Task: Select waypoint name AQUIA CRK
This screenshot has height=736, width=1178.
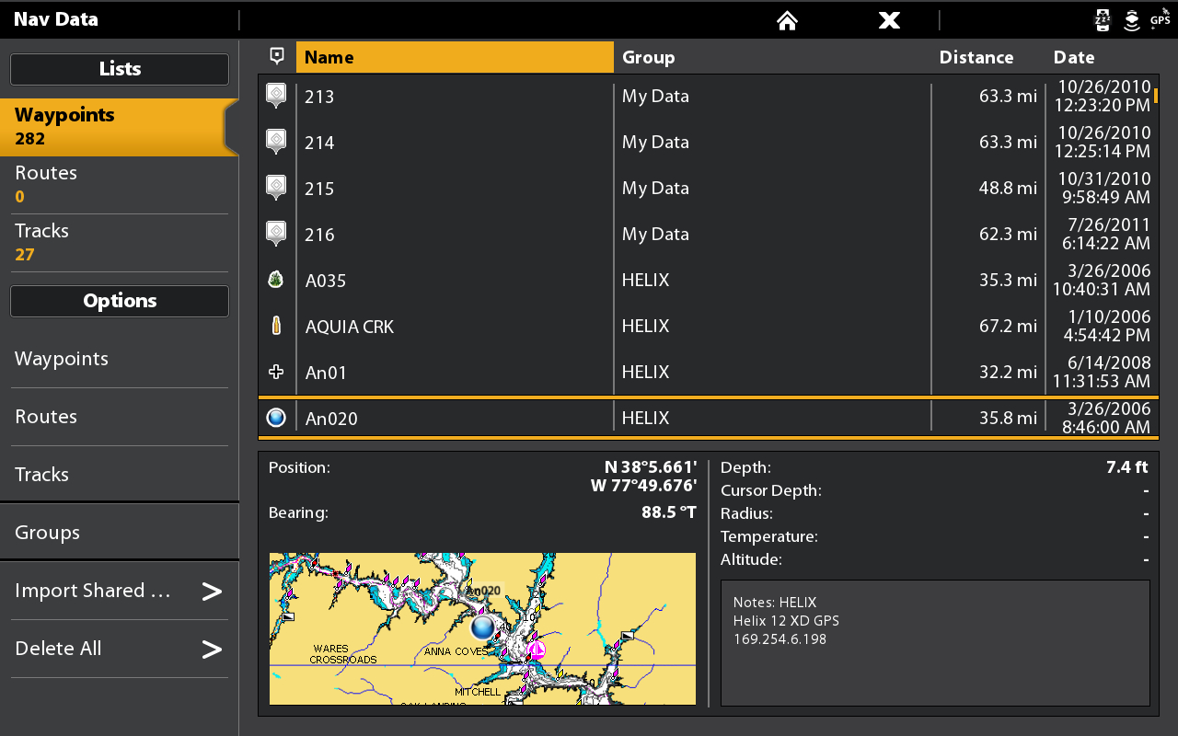Action: tap(350, 327)
